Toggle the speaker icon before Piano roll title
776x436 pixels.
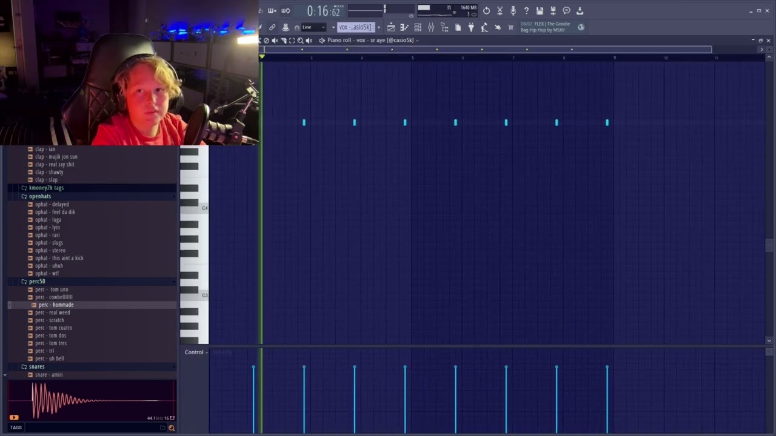tap(322, 40)
